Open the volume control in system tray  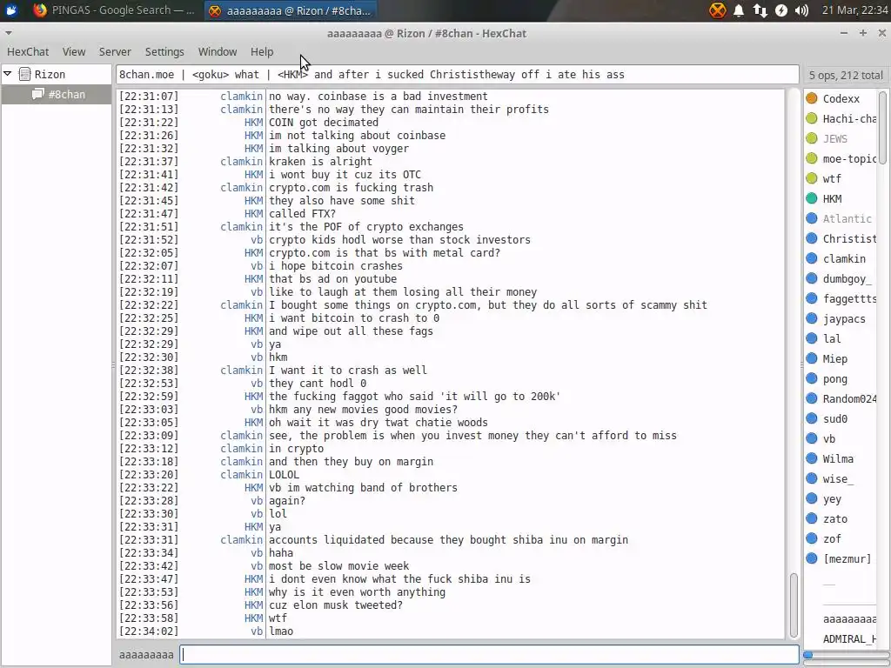[801, 10]
